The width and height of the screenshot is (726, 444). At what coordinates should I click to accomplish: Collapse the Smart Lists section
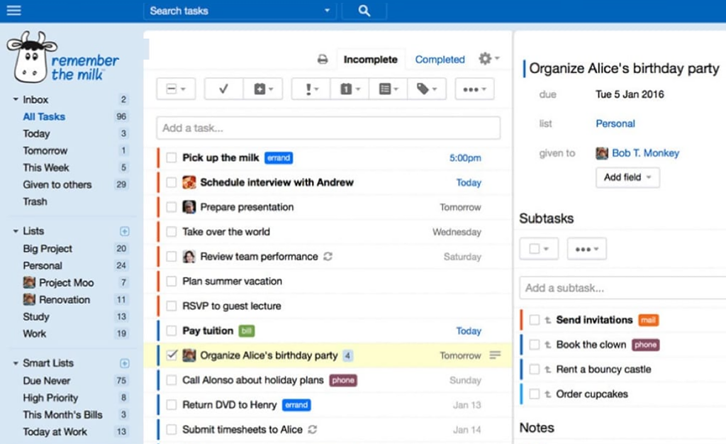coord(16,363)
